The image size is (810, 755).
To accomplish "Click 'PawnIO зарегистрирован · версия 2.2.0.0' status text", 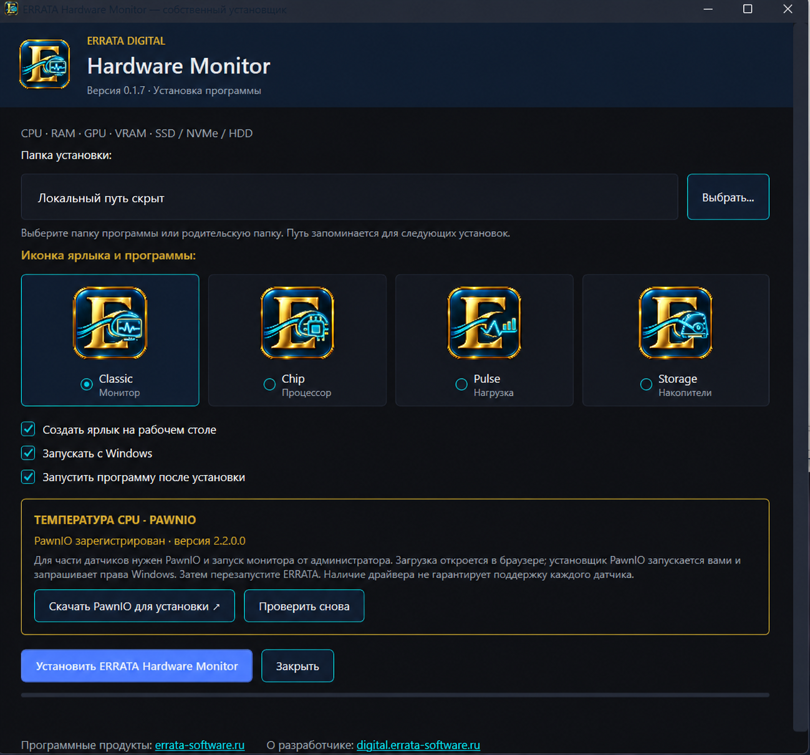I will coord(140,541).
